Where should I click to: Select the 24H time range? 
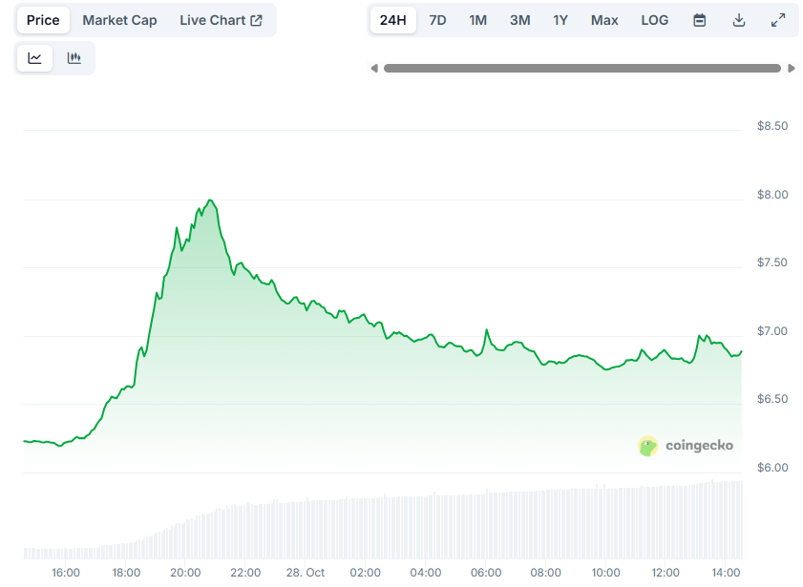(x=393, y=20)
